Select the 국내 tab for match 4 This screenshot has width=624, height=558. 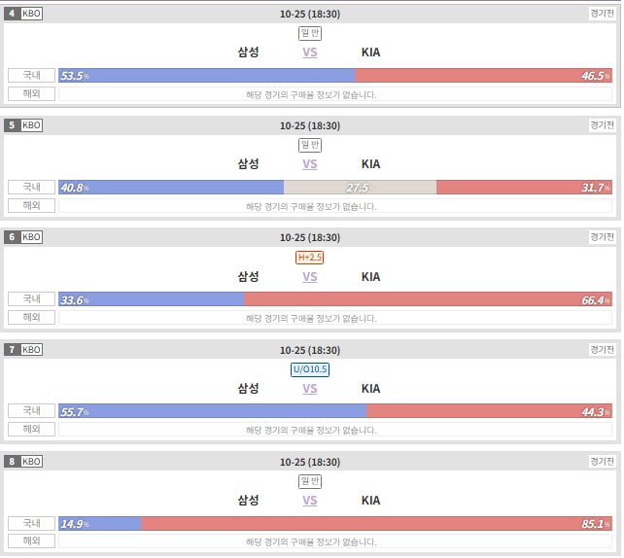coord(31,75)
